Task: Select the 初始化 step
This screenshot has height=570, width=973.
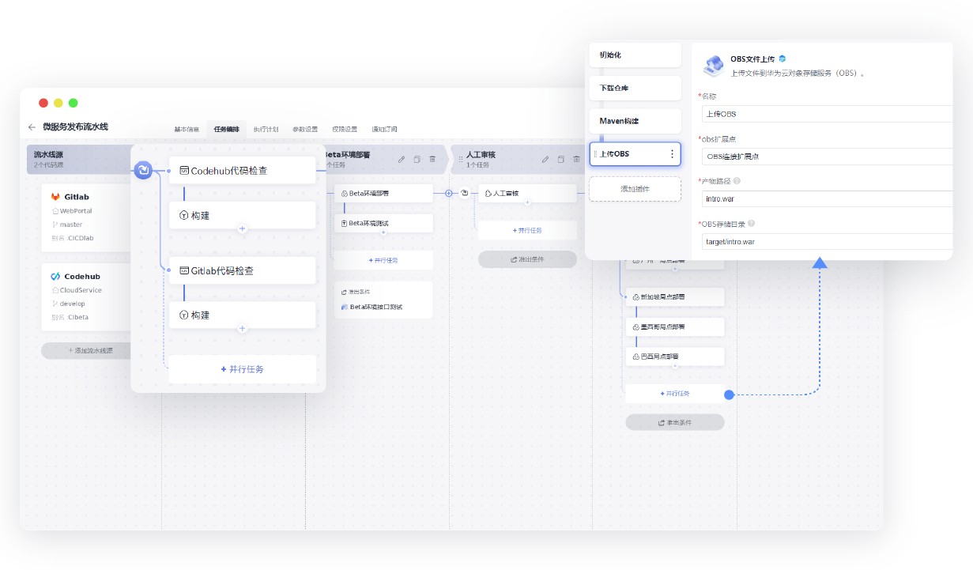Action: [635, 55]
